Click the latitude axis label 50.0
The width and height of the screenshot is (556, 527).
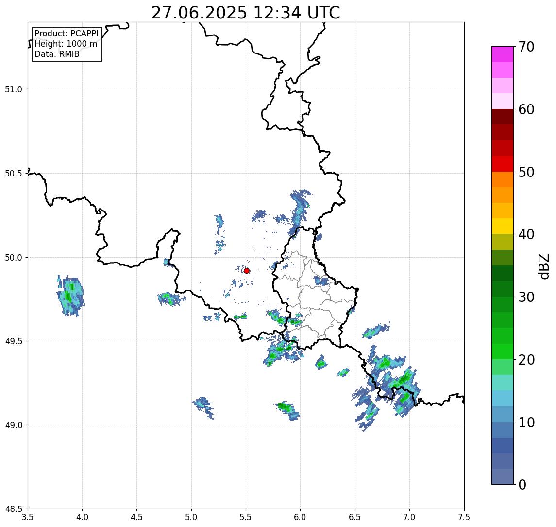click(x=14, y=258)
